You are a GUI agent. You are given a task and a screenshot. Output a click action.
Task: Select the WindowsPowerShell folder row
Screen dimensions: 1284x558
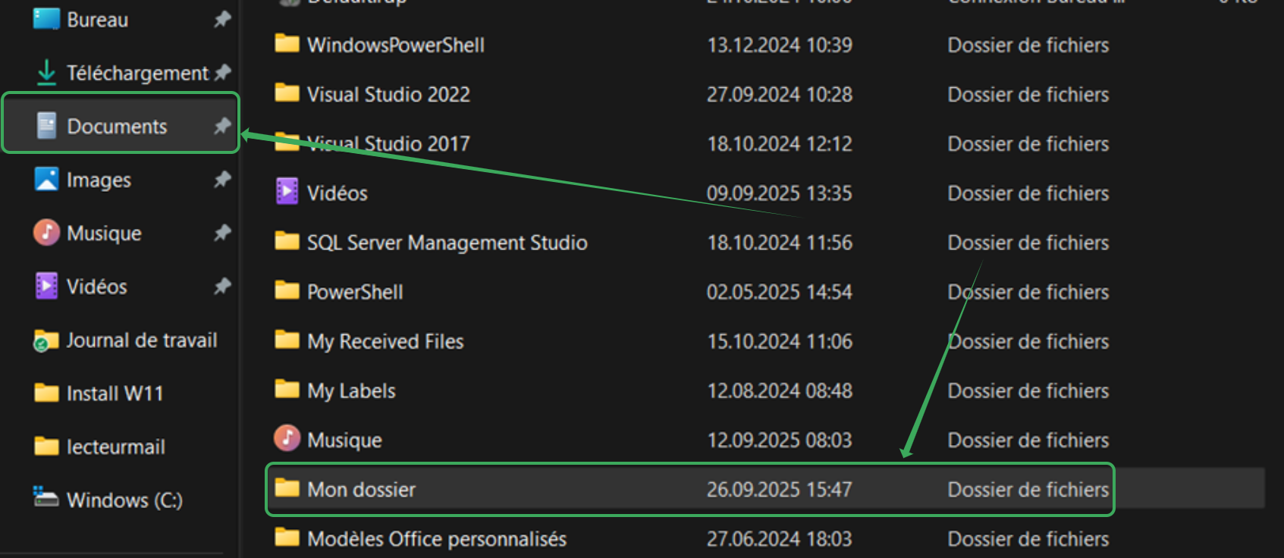click(766, 45)
